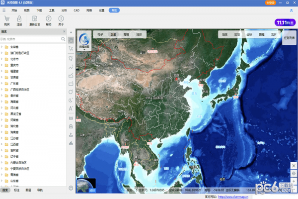Select the polygon drawing tool
Viewport: 298px width, 199px height.
(71, 76)
